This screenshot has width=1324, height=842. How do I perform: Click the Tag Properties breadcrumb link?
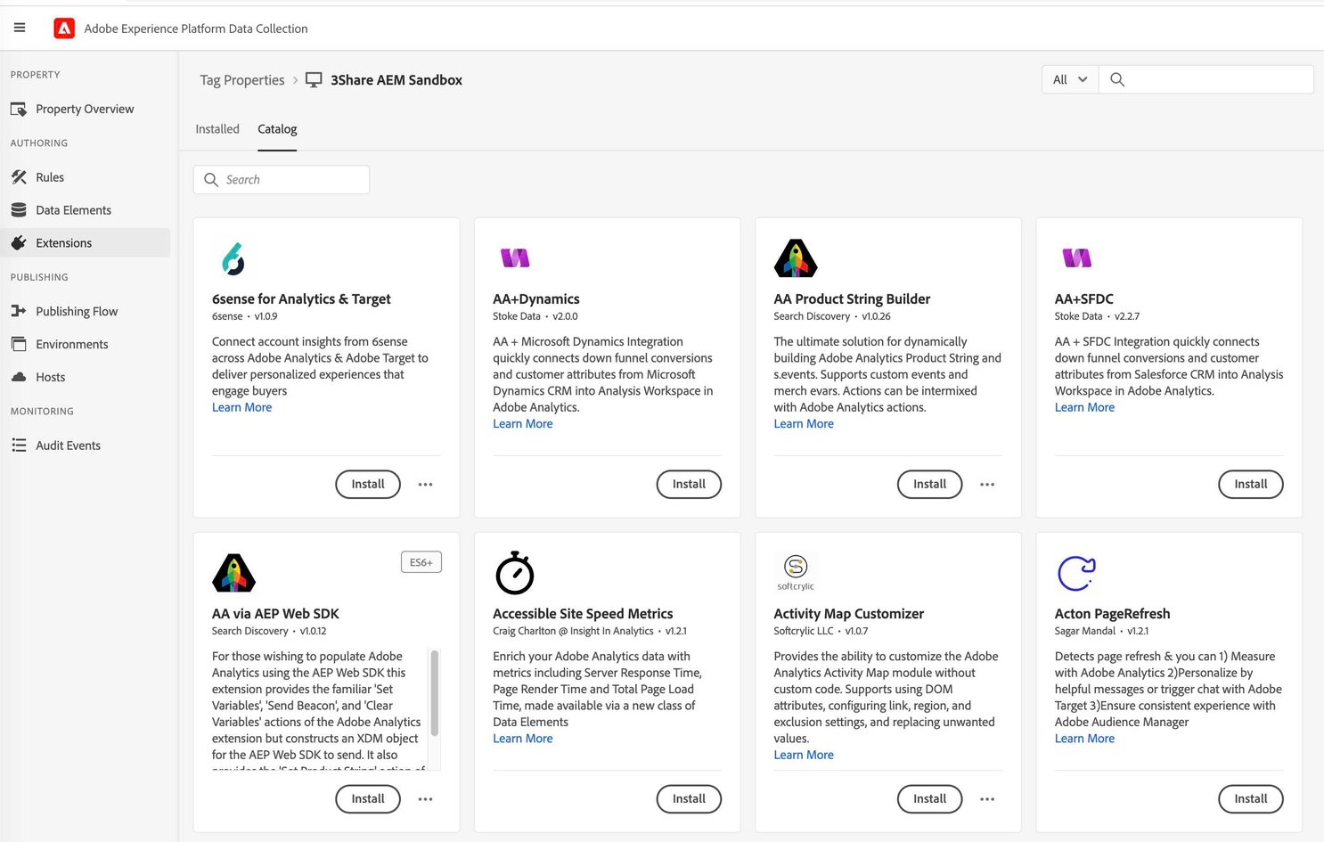coord(241,79)
